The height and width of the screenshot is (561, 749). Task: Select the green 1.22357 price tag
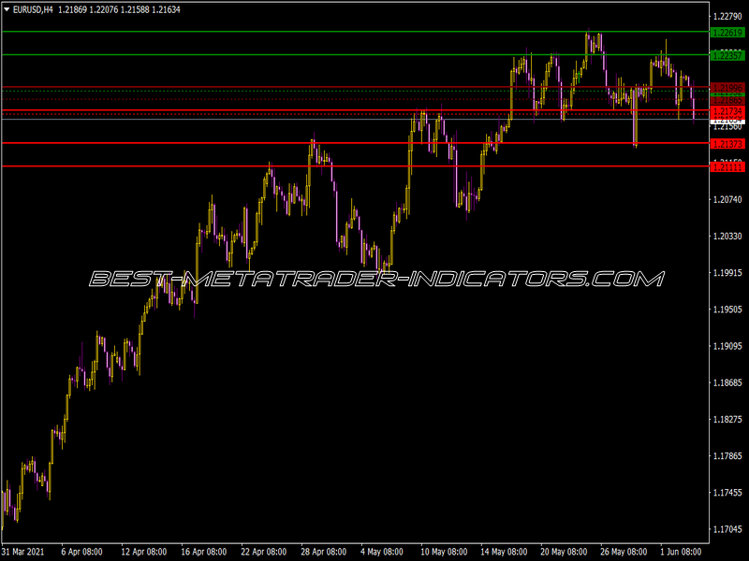[x=727, y=56]
